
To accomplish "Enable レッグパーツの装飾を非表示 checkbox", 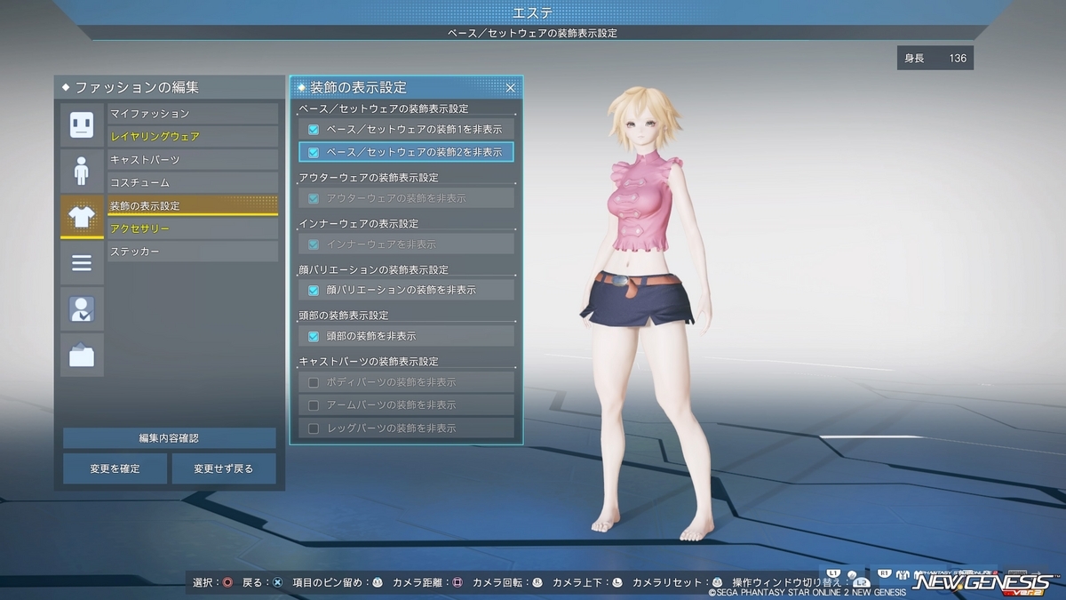I will click(313, 428).
